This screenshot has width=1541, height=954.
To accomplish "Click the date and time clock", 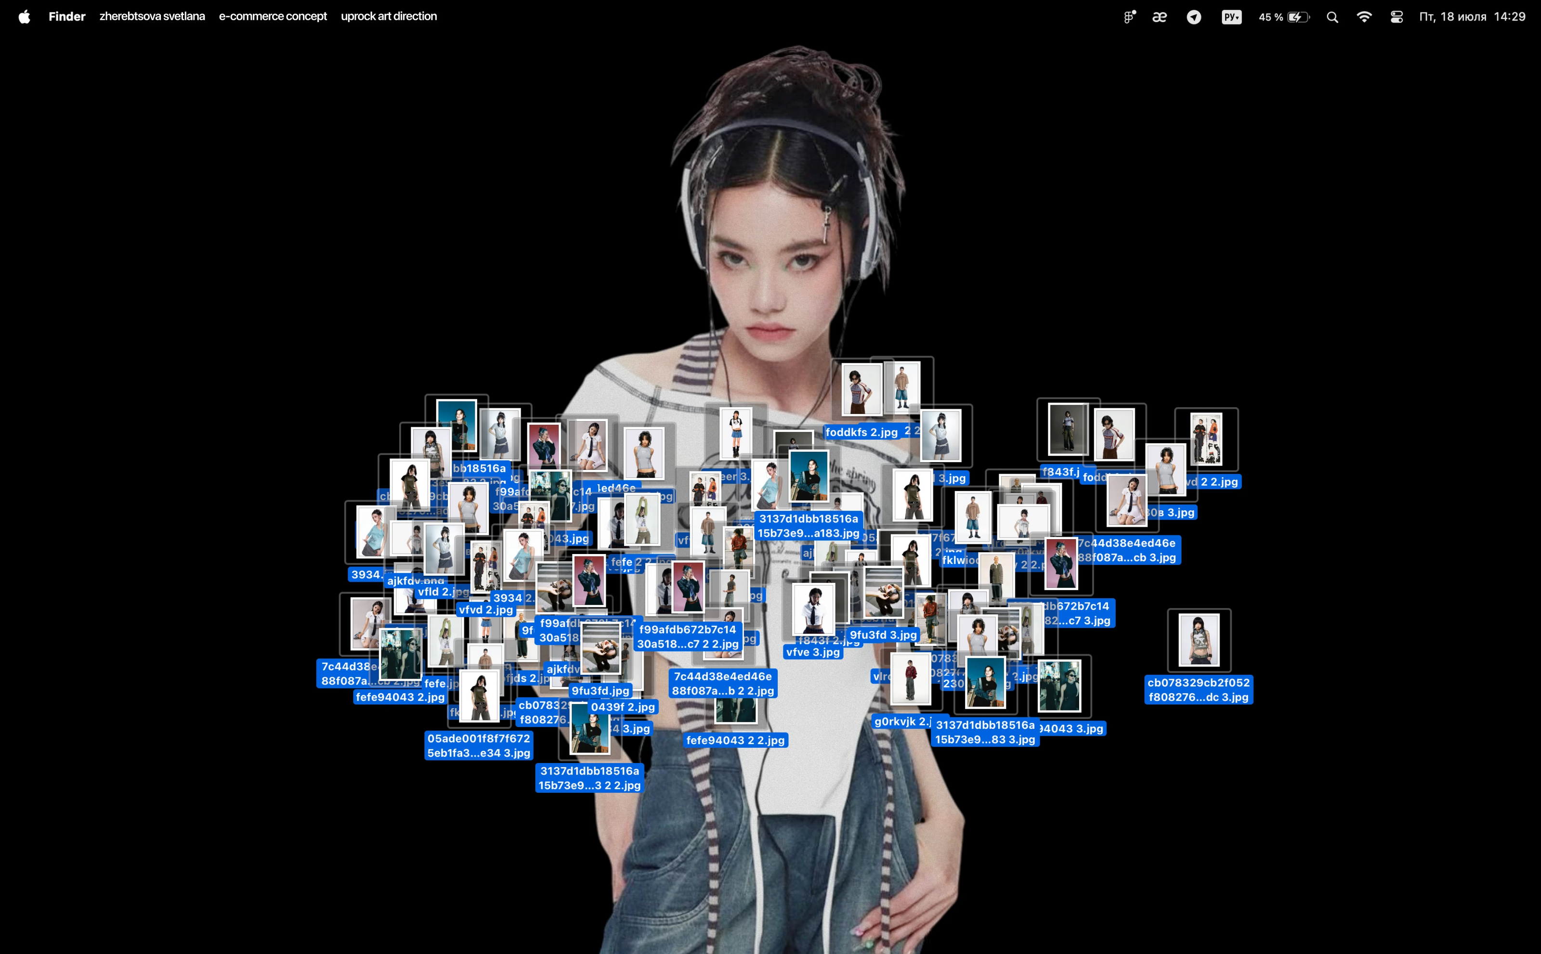I will pos(1472,17).
